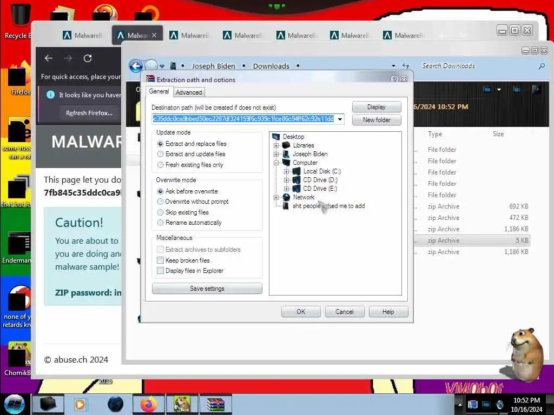
Task: Click Explorer refresh arrows icon
Action: coord(406,65)
